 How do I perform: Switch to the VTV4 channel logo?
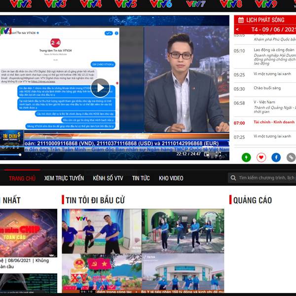click(x=91, y=4)
